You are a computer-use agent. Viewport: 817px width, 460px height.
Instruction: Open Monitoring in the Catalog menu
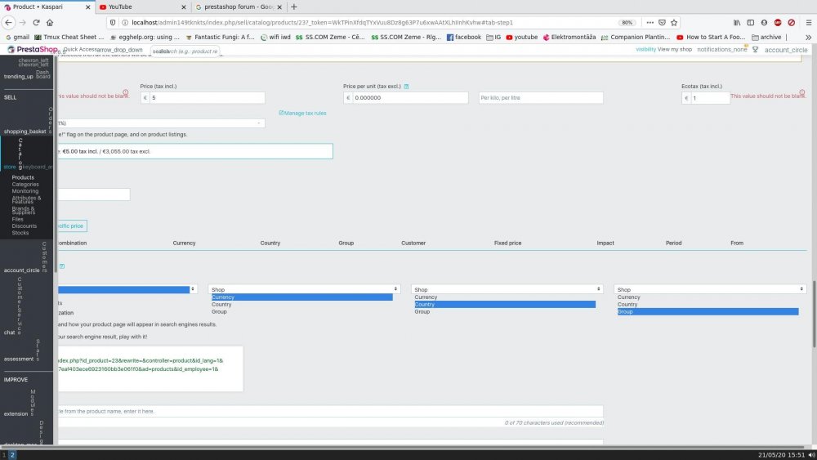25,191
